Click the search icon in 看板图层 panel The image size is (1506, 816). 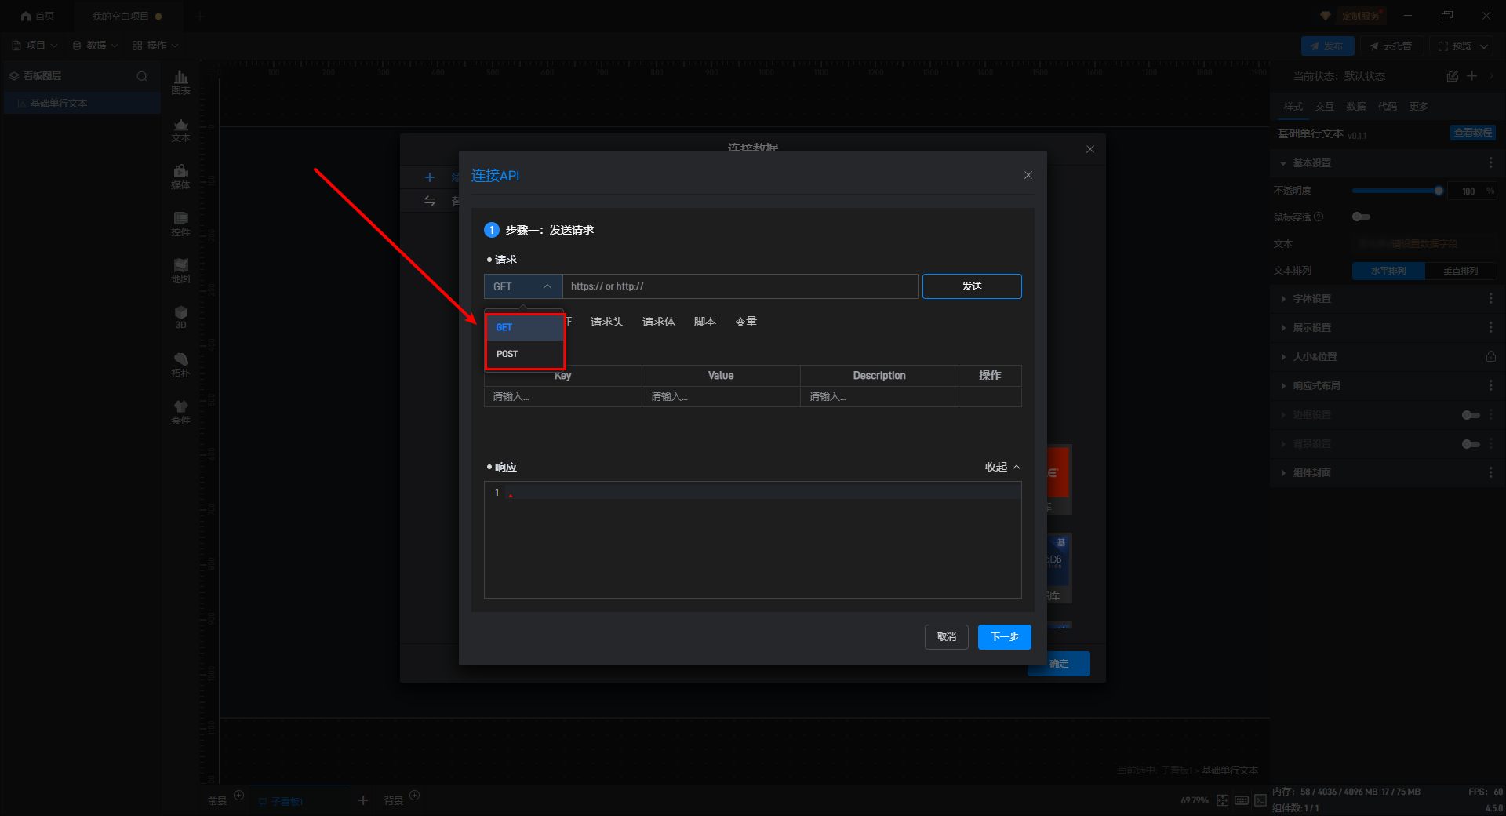pos(142,76)
